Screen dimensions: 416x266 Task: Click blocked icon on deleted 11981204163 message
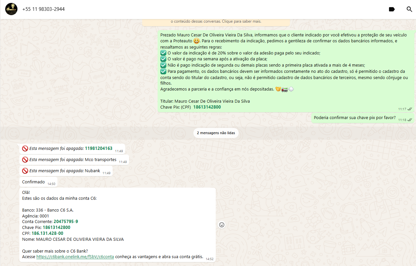(25, 149)
